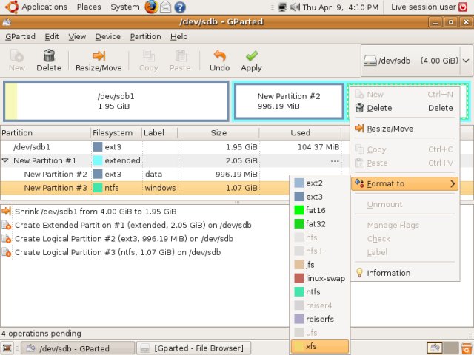Open the /dev/sdb device selector dropdown

415,61
